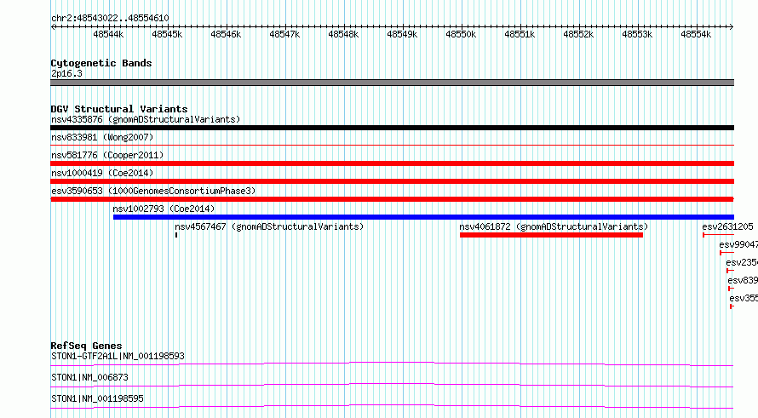
Task: Click ruler tick label 48552k
Action: click(x=578, y=34)
